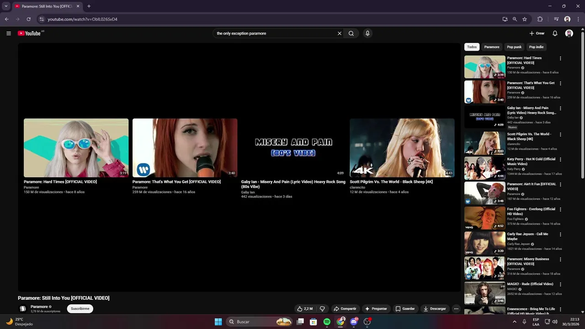Bookmark this page with star icon
The height and width of the screenshot is (329, 585).
click(525, 19)
